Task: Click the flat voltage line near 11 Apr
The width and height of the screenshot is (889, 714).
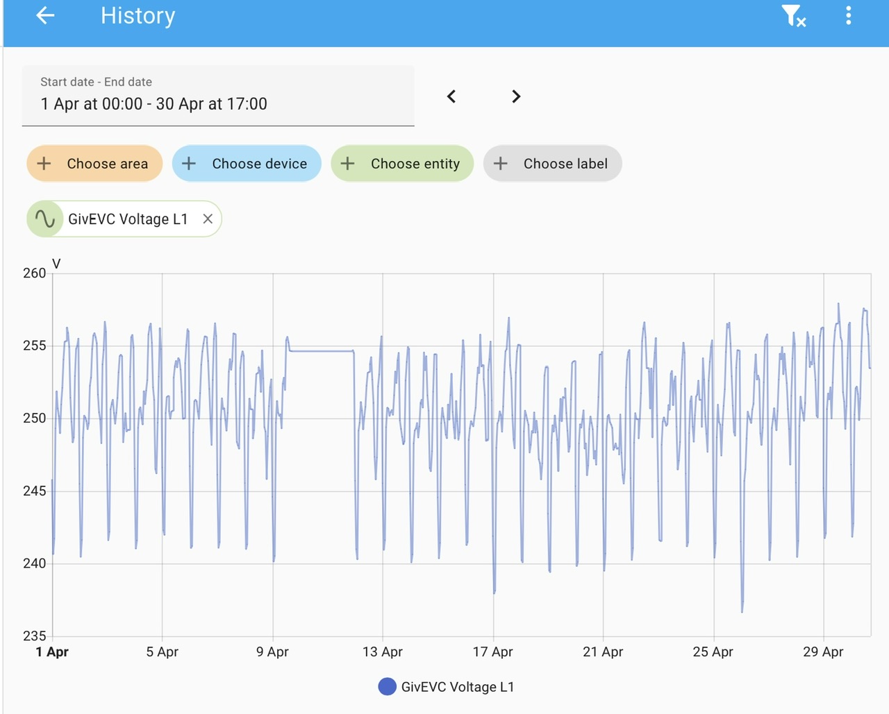Action: 322,351
